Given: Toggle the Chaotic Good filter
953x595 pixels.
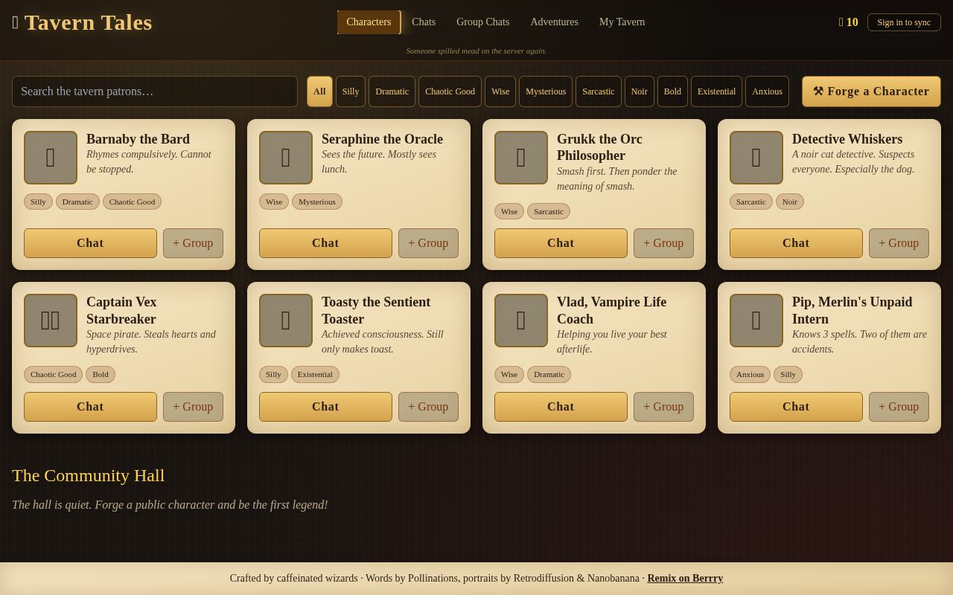Looking at the screenshot, I should [x=450, y=91].
